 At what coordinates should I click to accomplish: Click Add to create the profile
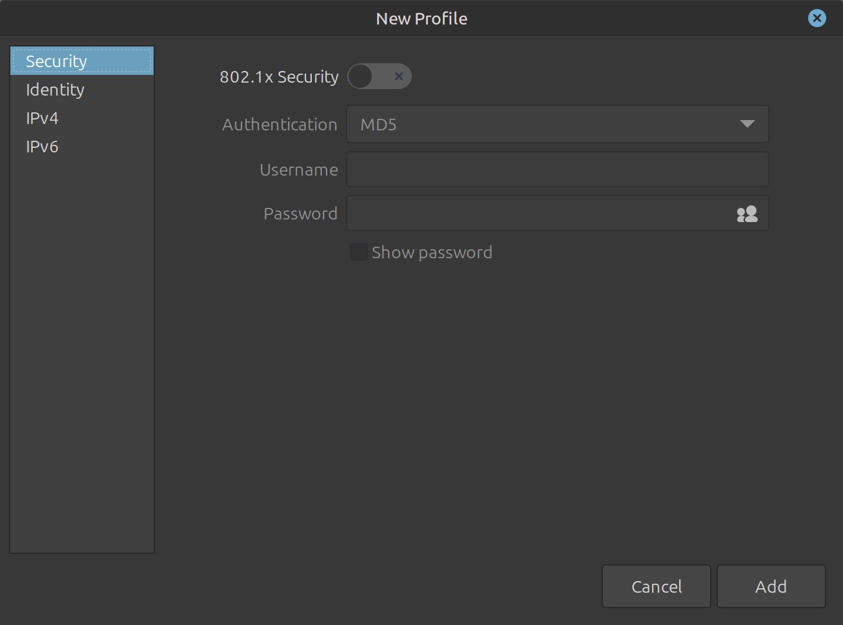(771, 586)
